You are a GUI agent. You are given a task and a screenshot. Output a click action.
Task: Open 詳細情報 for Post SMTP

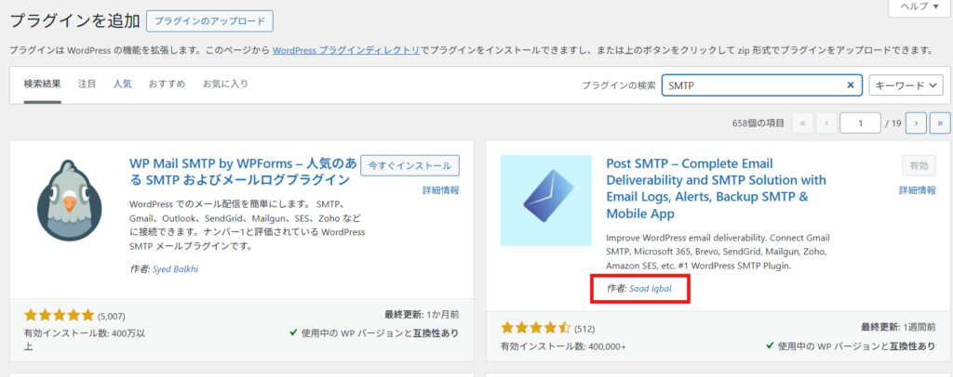(917, 189)
